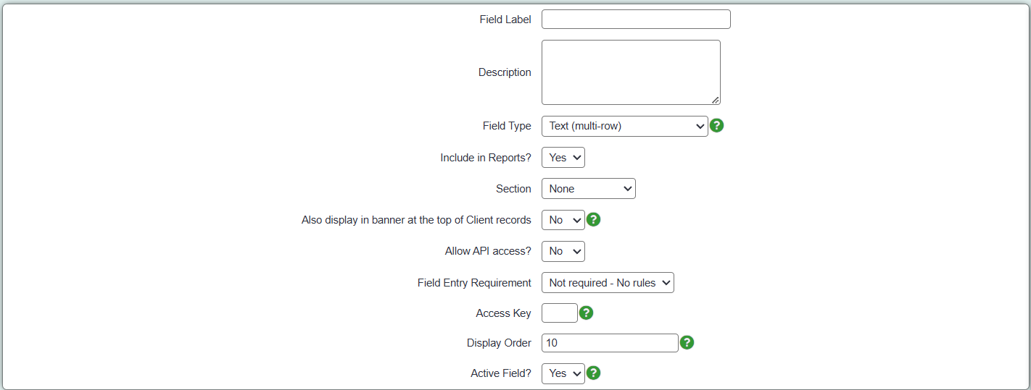1031x390 pixels.
Task: Click the help icon next to Access Key
Action: tap(586, 313)
